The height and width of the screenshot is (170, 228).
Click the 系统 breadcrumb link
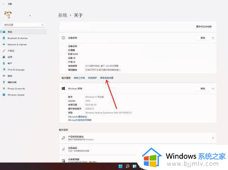62,15
